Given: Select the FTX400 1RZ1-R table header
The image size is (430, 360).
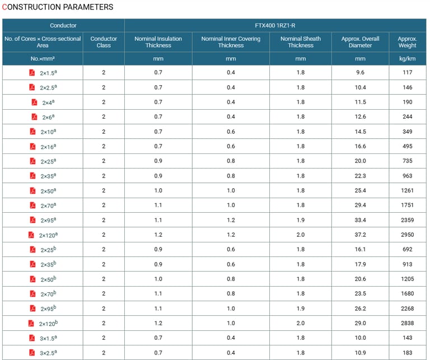Looking at the screenshot, I should pos(276,26).
